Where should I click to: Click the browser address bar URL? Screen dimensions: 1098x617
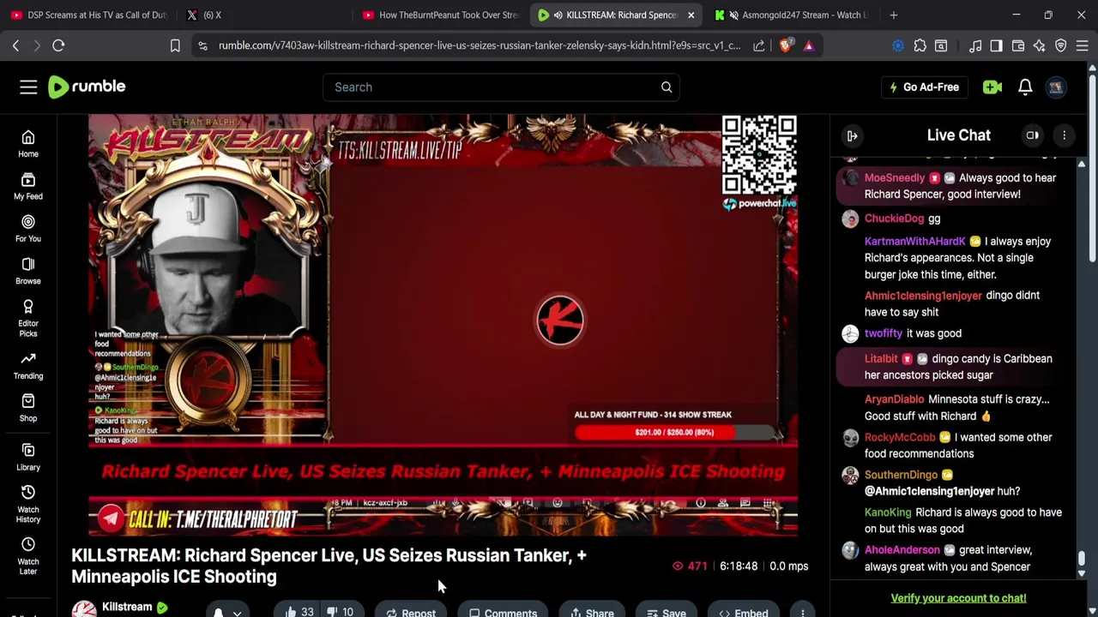click(479, 45)
